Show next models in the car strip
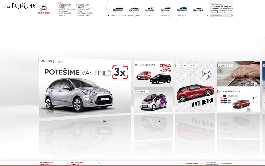 pyautogui.click(x=207, y=15)
